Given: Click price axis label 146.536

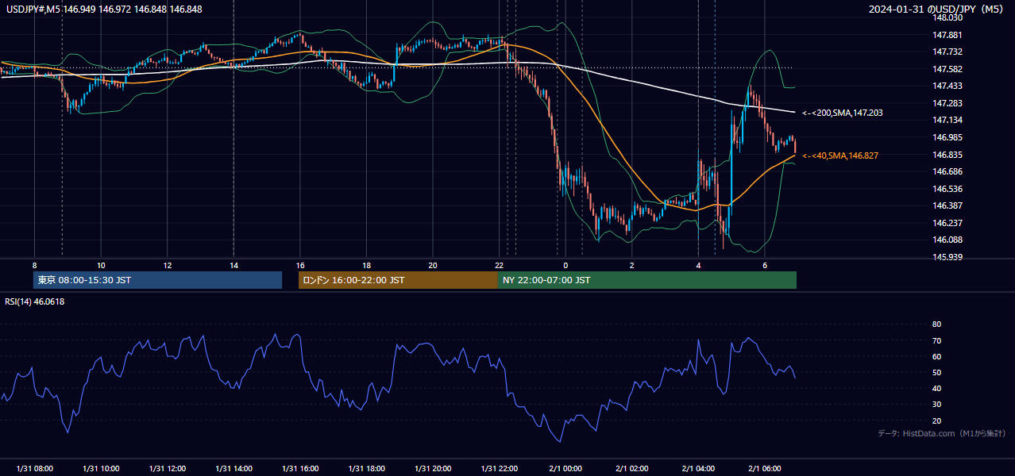Looking at the screenshot, I should pyautogui.click(x=947, y=189).
